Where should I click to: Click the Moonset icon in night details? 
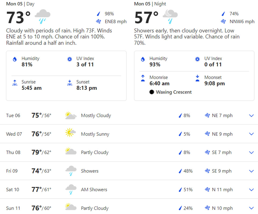click(198, 79)
